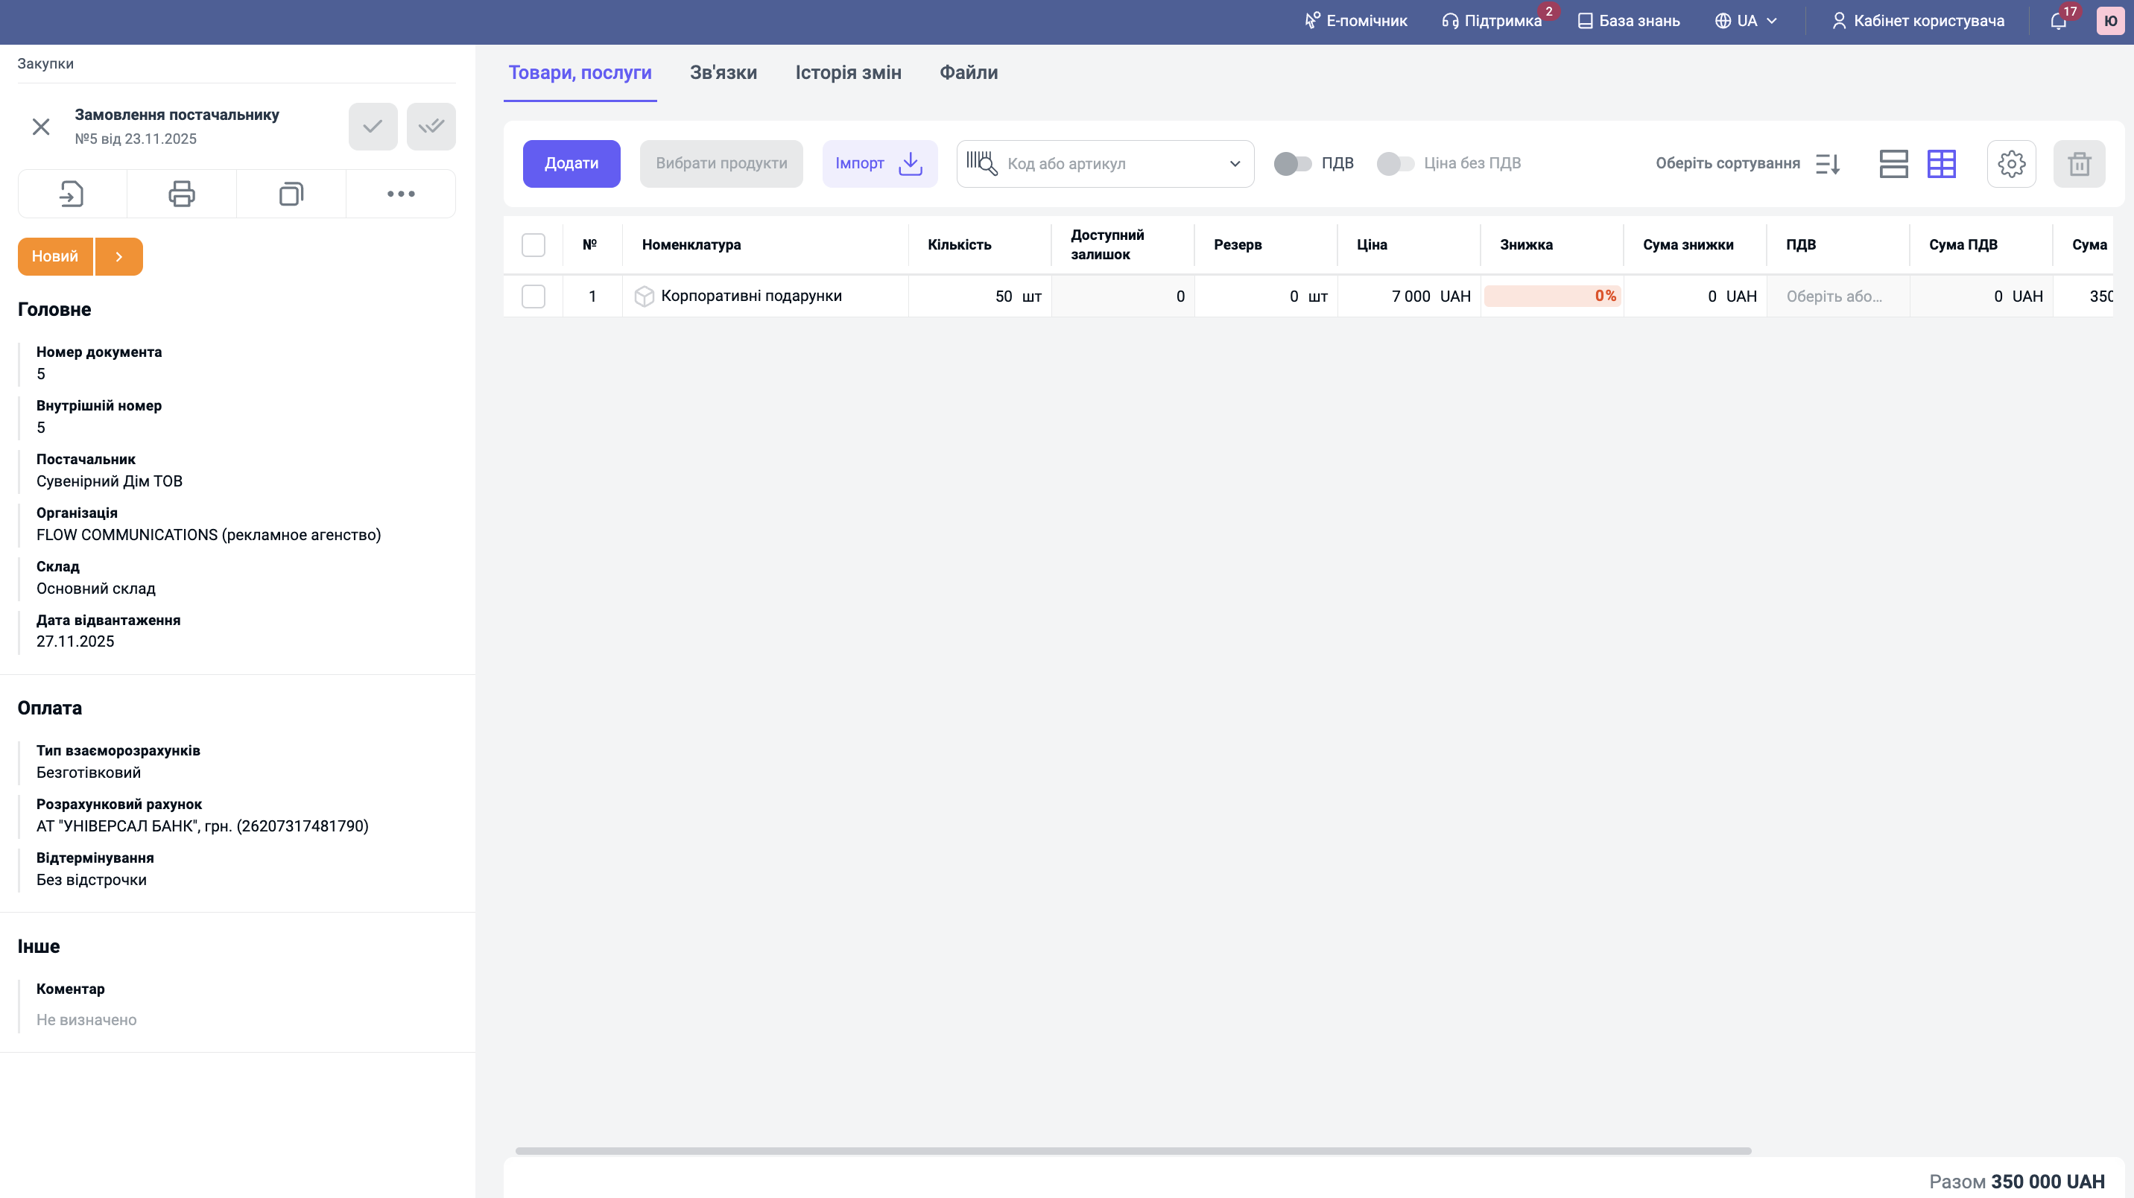Click the printer icon
2134x1198 pixels.
[x=181, y=194]
